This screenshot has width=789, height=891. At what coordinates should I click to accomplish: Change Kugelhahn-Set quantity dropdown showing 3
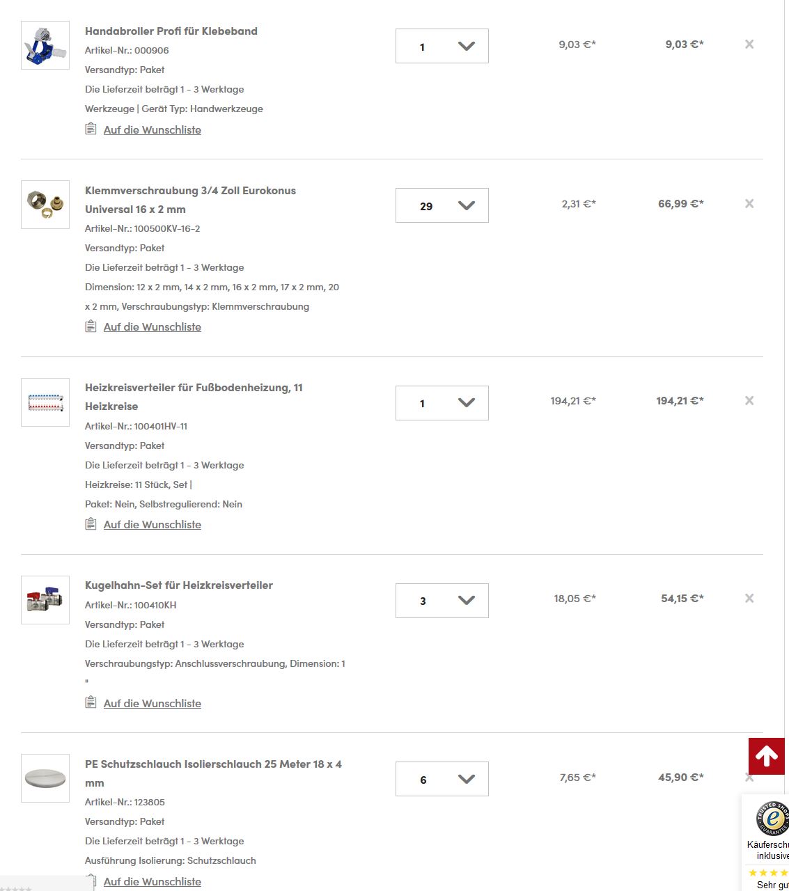tap(442, 601)
